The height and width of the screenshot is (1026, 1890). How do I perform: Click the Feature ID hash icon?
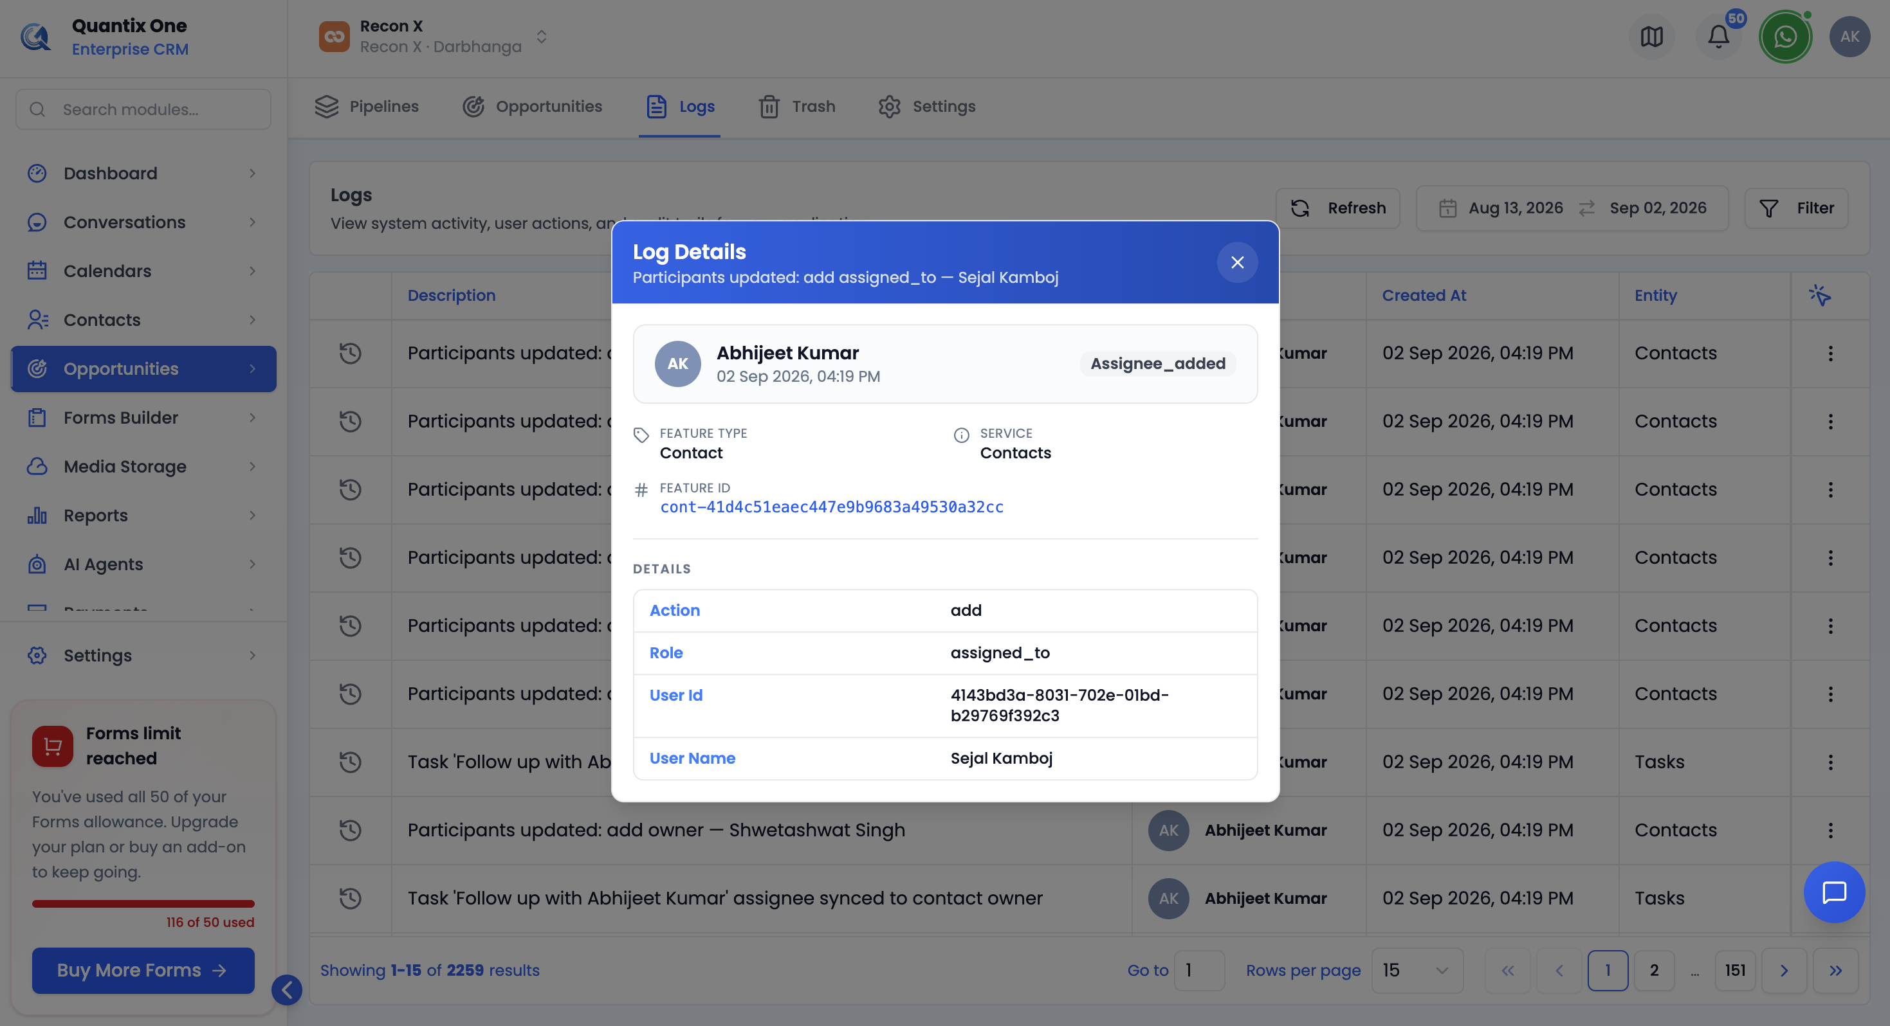click(641, 490)
